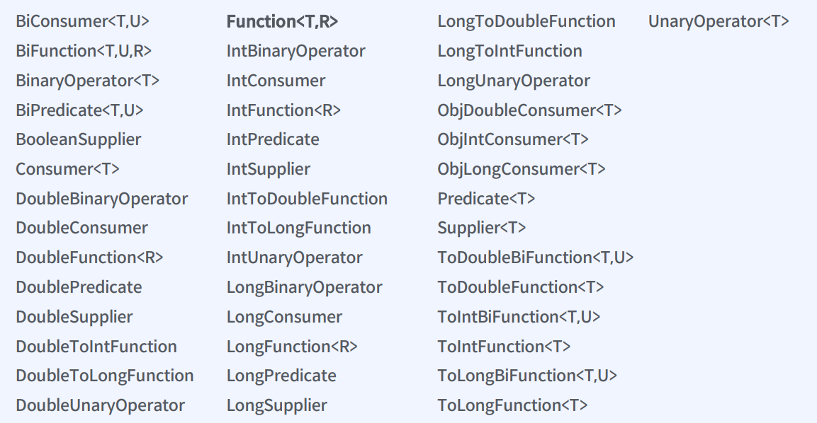Open the BooleanSupplier interface link

[x=78, y=139]
